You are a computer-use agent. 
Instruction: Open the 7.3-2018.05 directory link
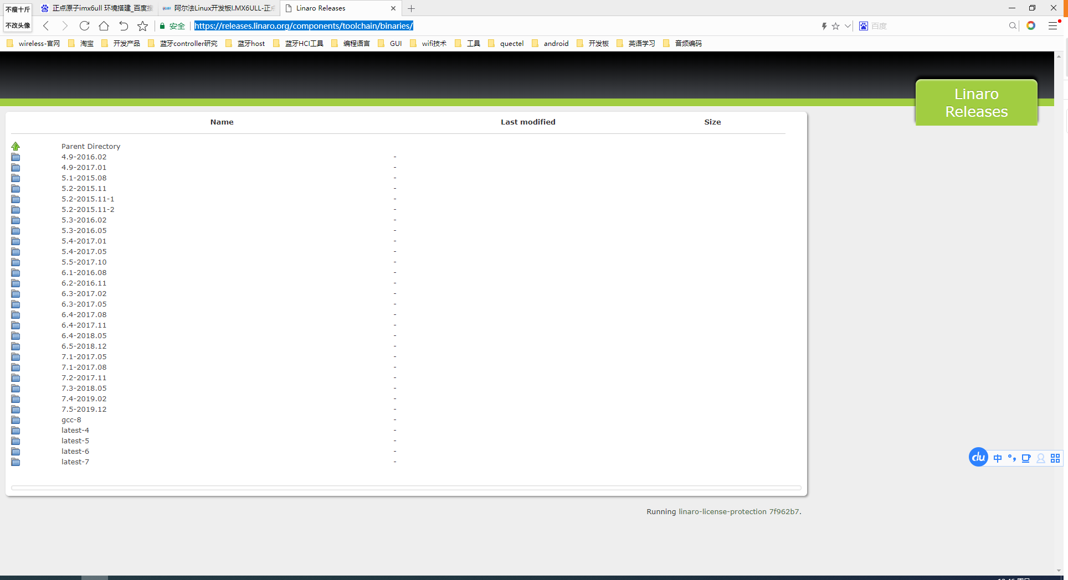pos(84,389)
